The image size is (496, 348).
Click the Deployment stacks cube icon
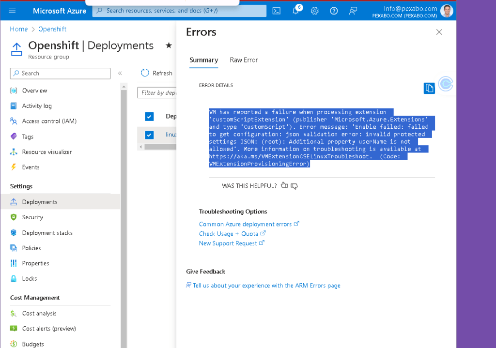coord(14,233)
